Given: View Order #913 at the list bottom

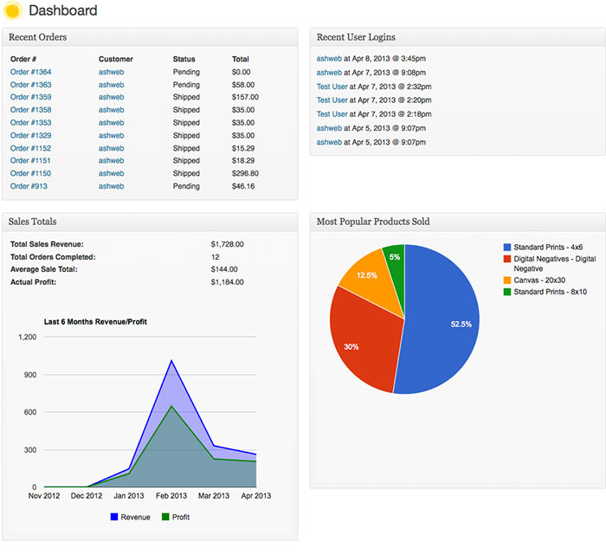Looking at the screenshot, I should click(29, 186).
